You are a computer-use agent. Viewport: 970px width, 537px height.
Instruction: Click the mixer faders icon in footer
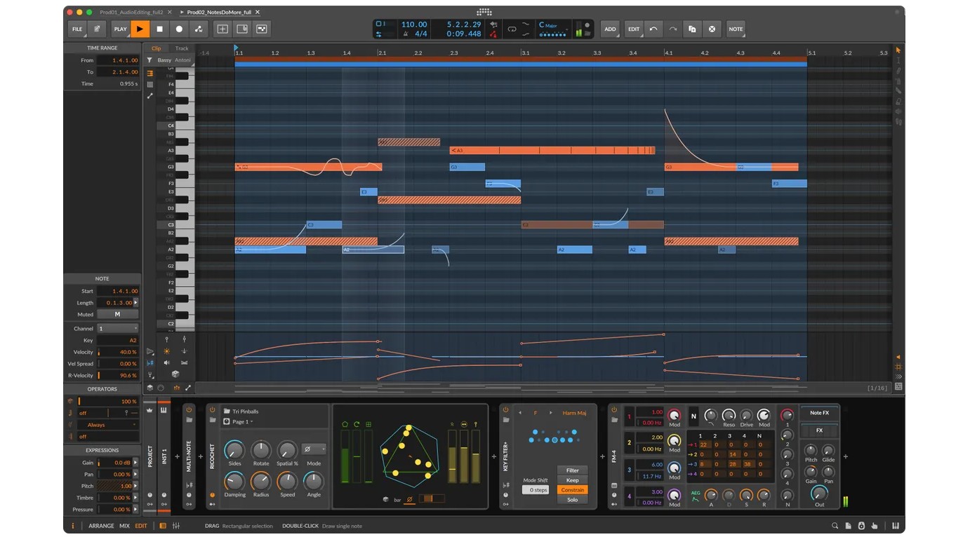[x=176, y=526]
